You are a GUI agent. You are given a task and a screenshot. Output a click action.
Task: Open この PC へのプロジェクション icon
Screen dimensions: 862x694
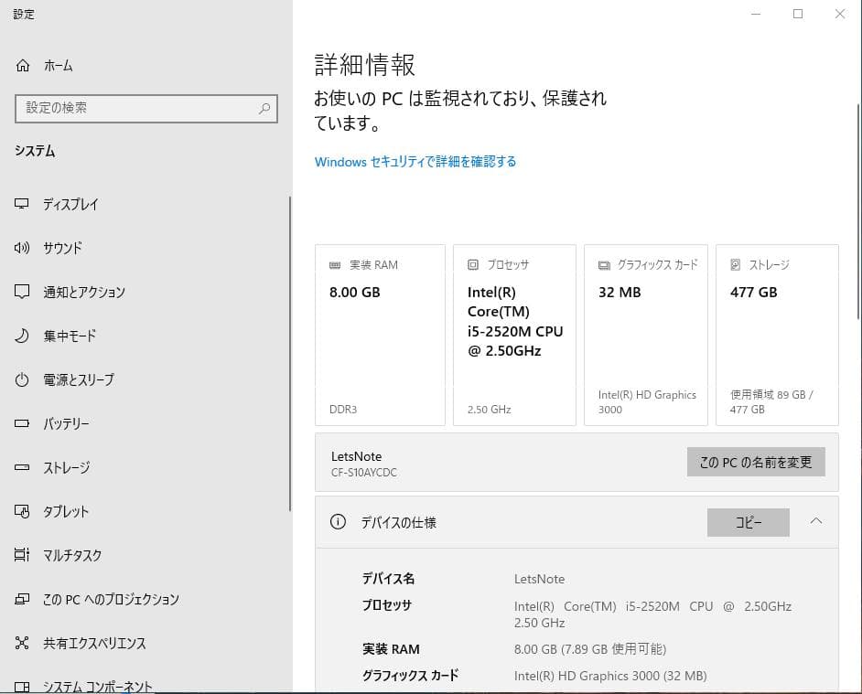[x=21, y=599]
